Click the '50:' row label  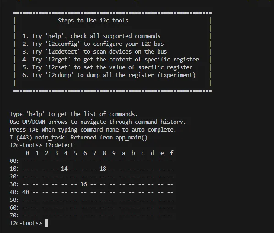click(x=14, y=200)
